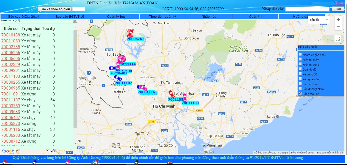The image size is (347, 165).
Task: Click the red car marker above label 70C06761
Action: 130,33
